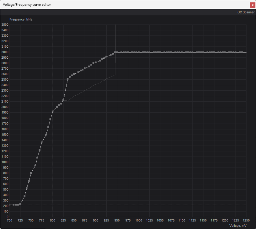
Task: Select the 2130 MHz point before the jump
Action: coord(63,100)
